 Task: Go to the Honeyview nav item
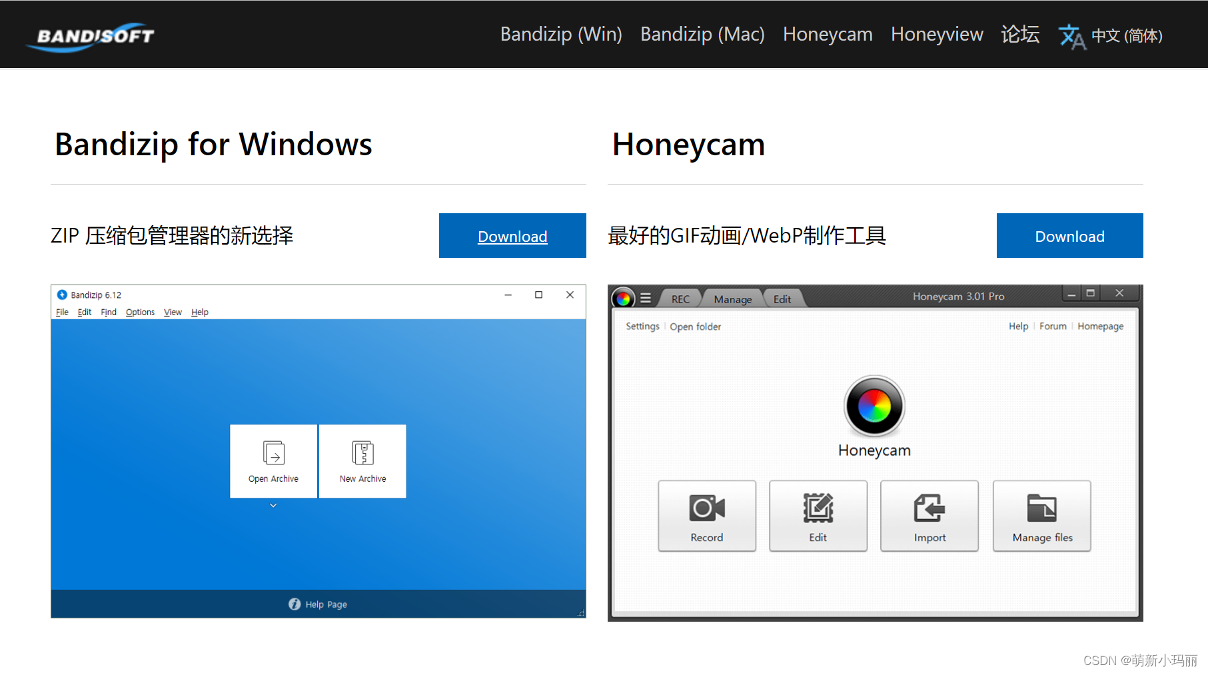937,35
